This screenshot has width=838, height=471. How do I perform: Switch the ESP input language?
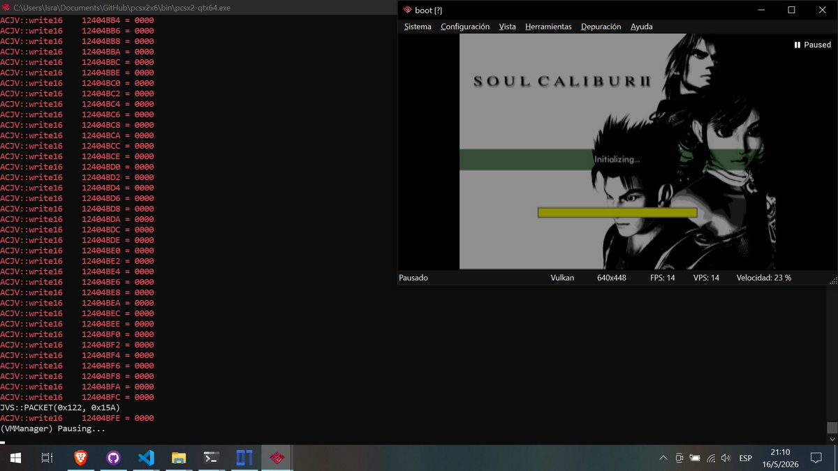(x=745, y=458)
